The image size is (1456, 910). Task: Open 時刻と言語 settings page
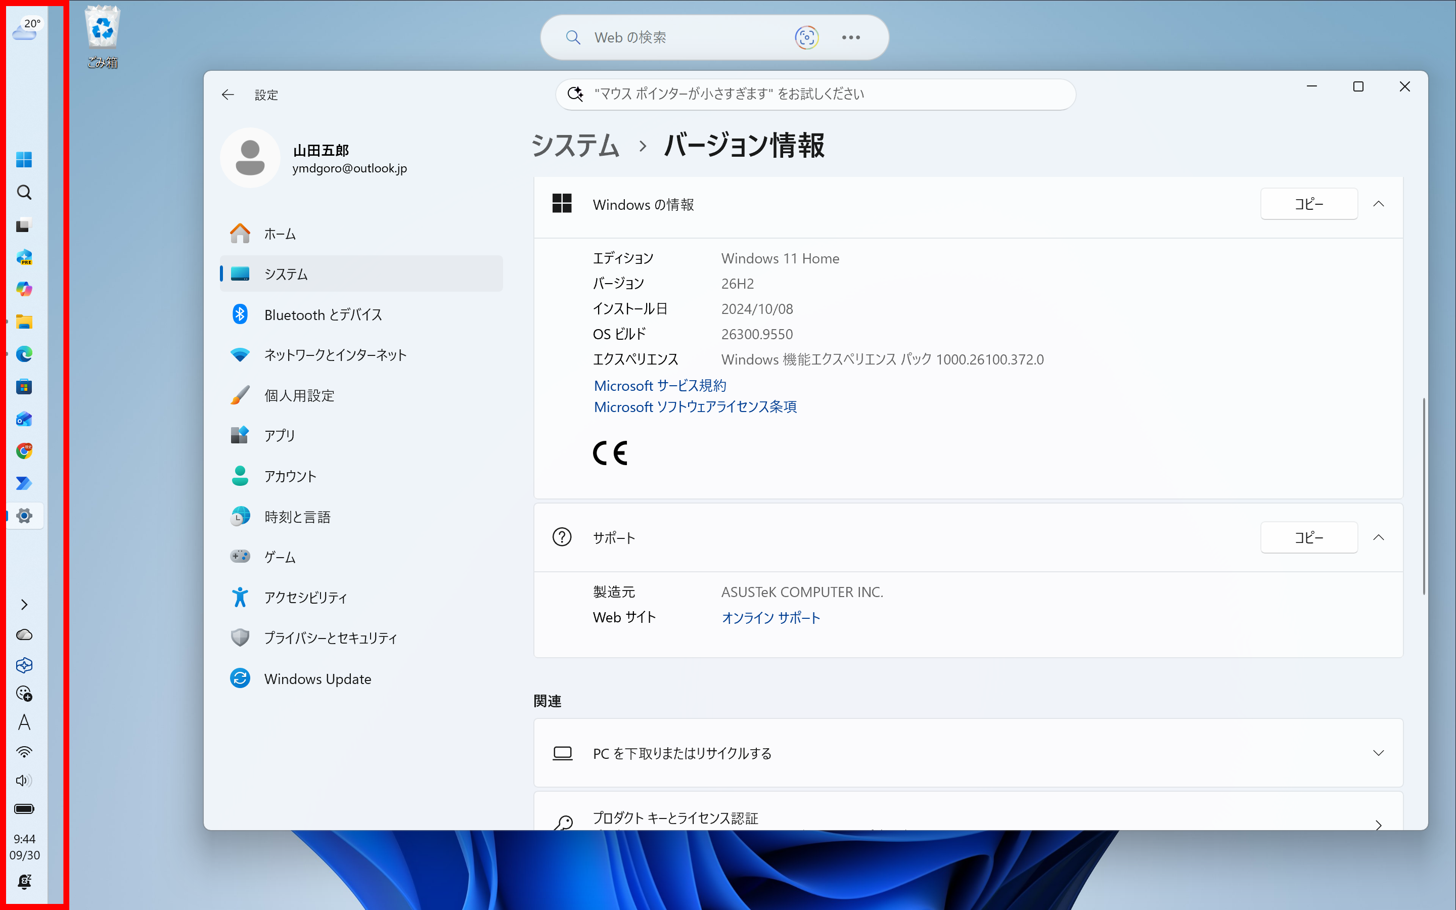tap(361, 516)
